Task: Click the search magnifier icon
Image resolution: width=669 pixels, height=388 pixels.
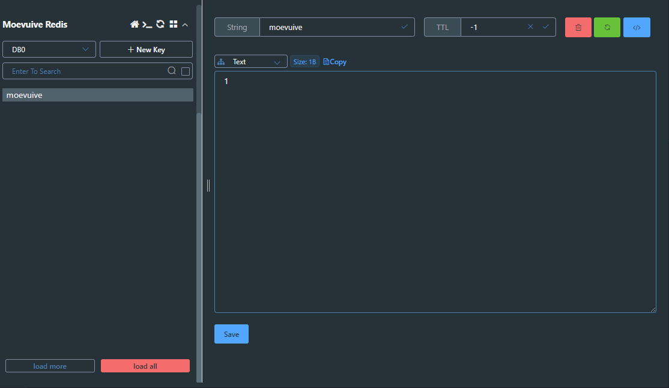Action: click(172, 71)
